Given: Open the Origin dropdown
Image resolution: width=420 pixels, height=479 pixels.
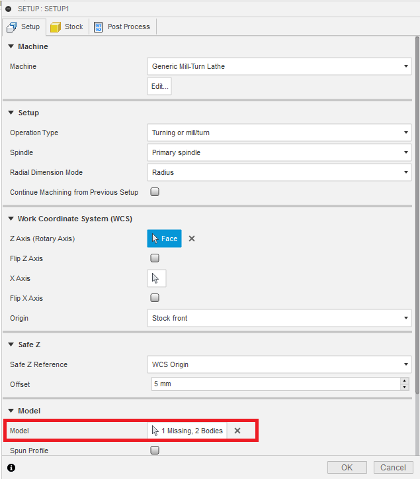Looking at the screenshot, I should [278, 318].
